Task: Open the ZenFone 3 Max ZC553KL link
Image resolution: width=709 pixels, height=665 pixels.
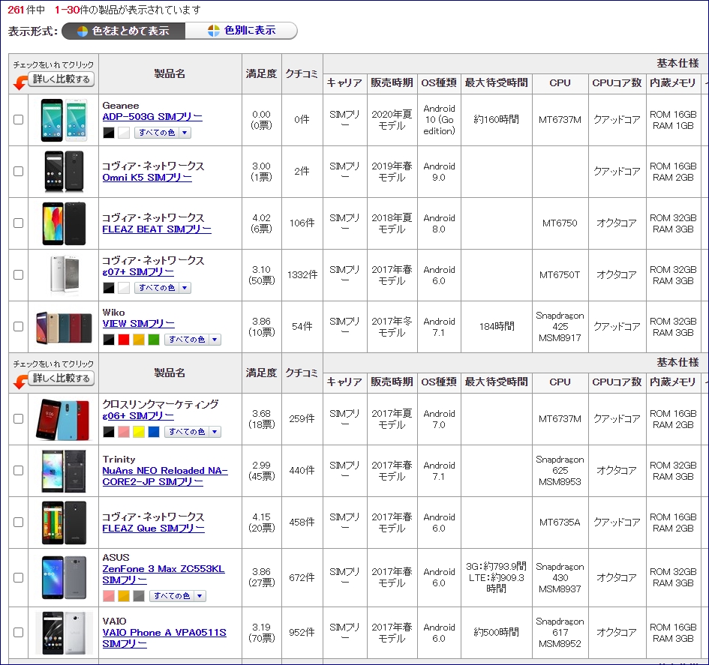Action: pyautogui.click(x=164, y=574)
